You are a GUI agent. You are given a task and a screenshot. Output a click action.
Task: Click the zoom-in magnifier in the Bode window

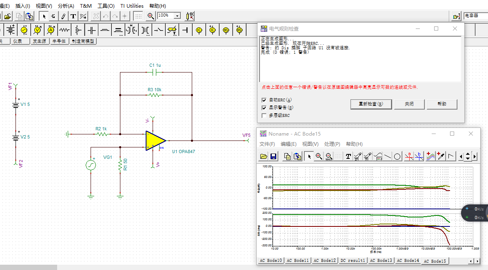(x=319, y=156)
